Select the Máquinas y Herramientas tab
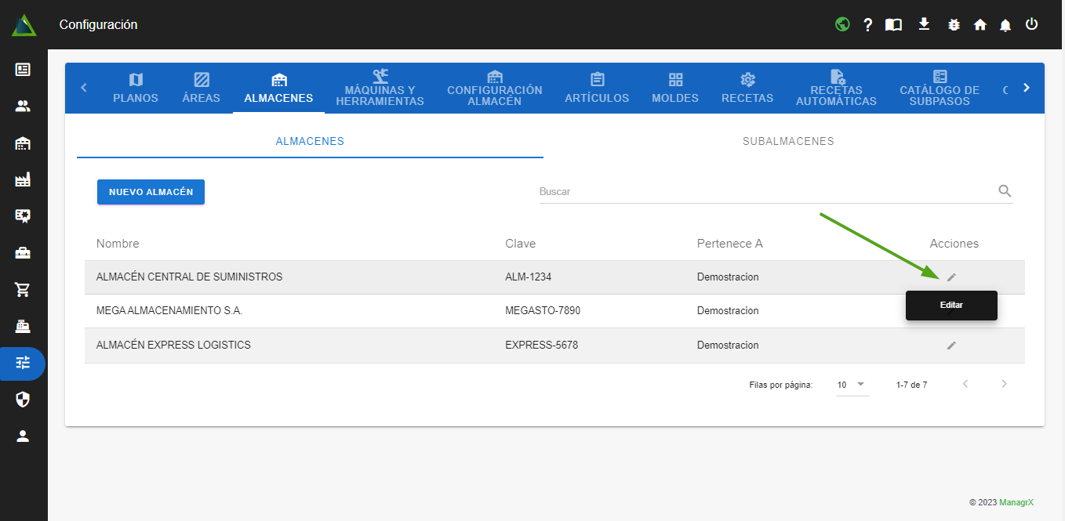The width and height of the screenshot is (1065, 521). click(x=380, y=88)
